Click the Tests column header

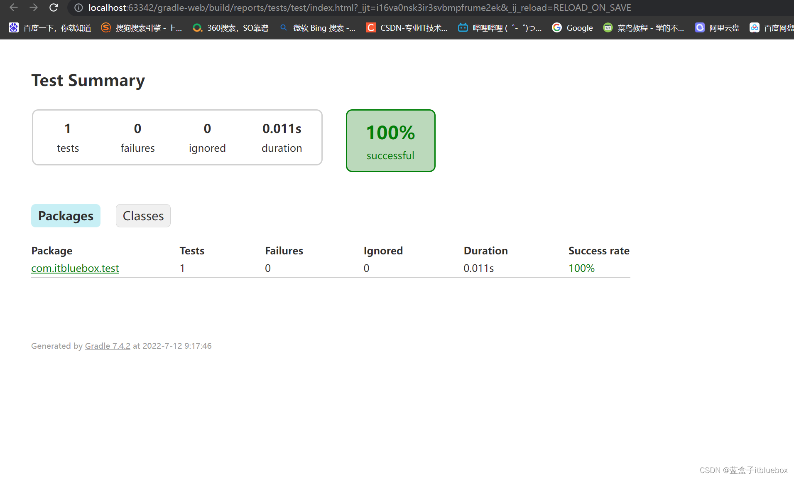coord(192,251)
